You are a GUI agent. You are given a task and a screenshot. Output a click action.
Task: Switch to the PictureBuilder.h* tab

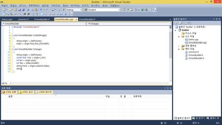42,19
